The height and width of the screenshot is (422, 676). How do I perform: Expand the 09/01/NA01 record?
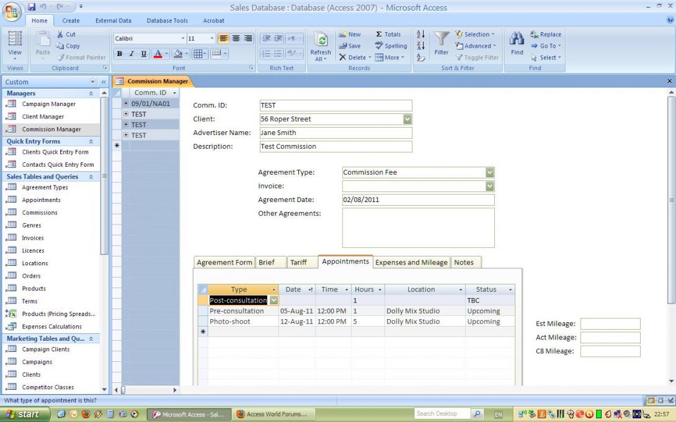(x=126, y=103)
